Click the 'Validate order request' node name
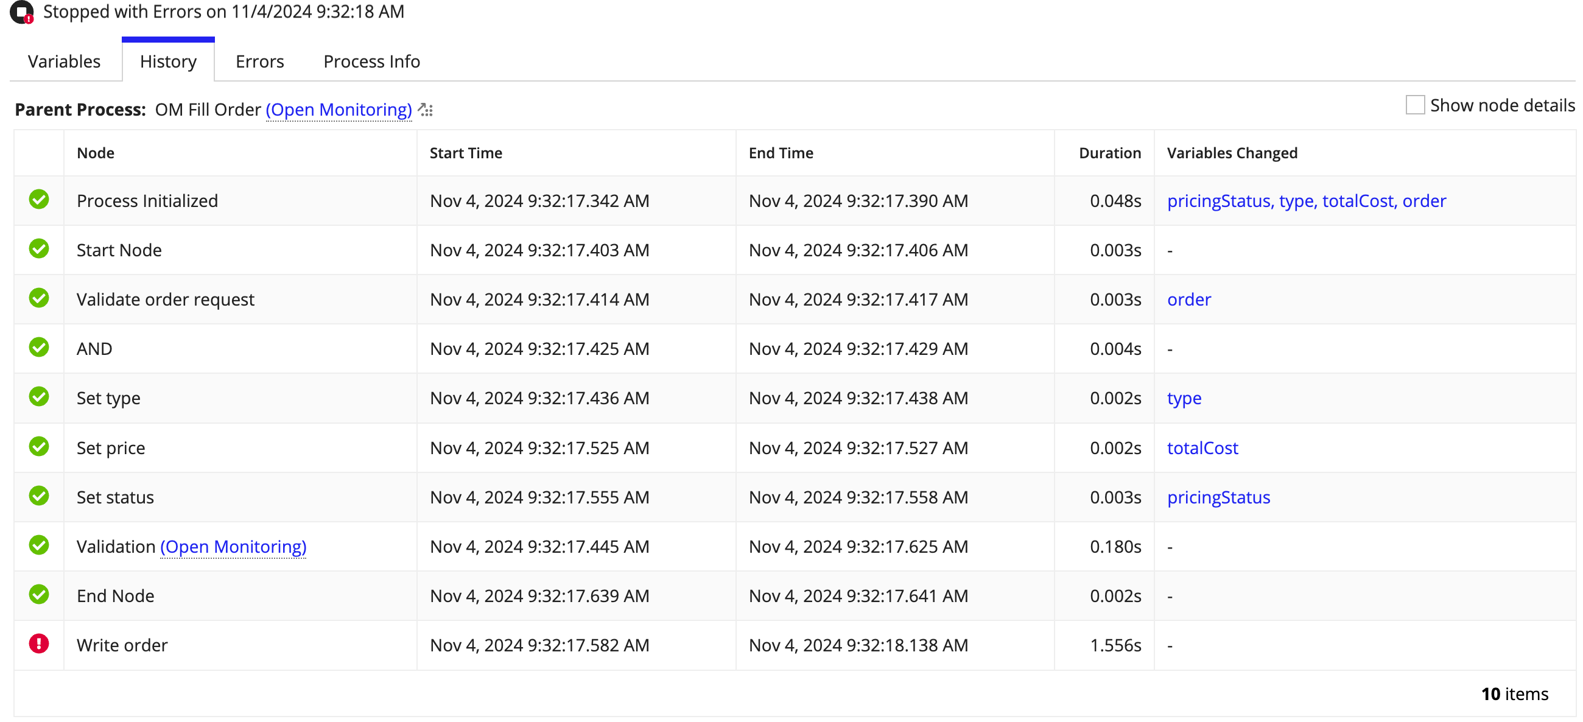 166,300
